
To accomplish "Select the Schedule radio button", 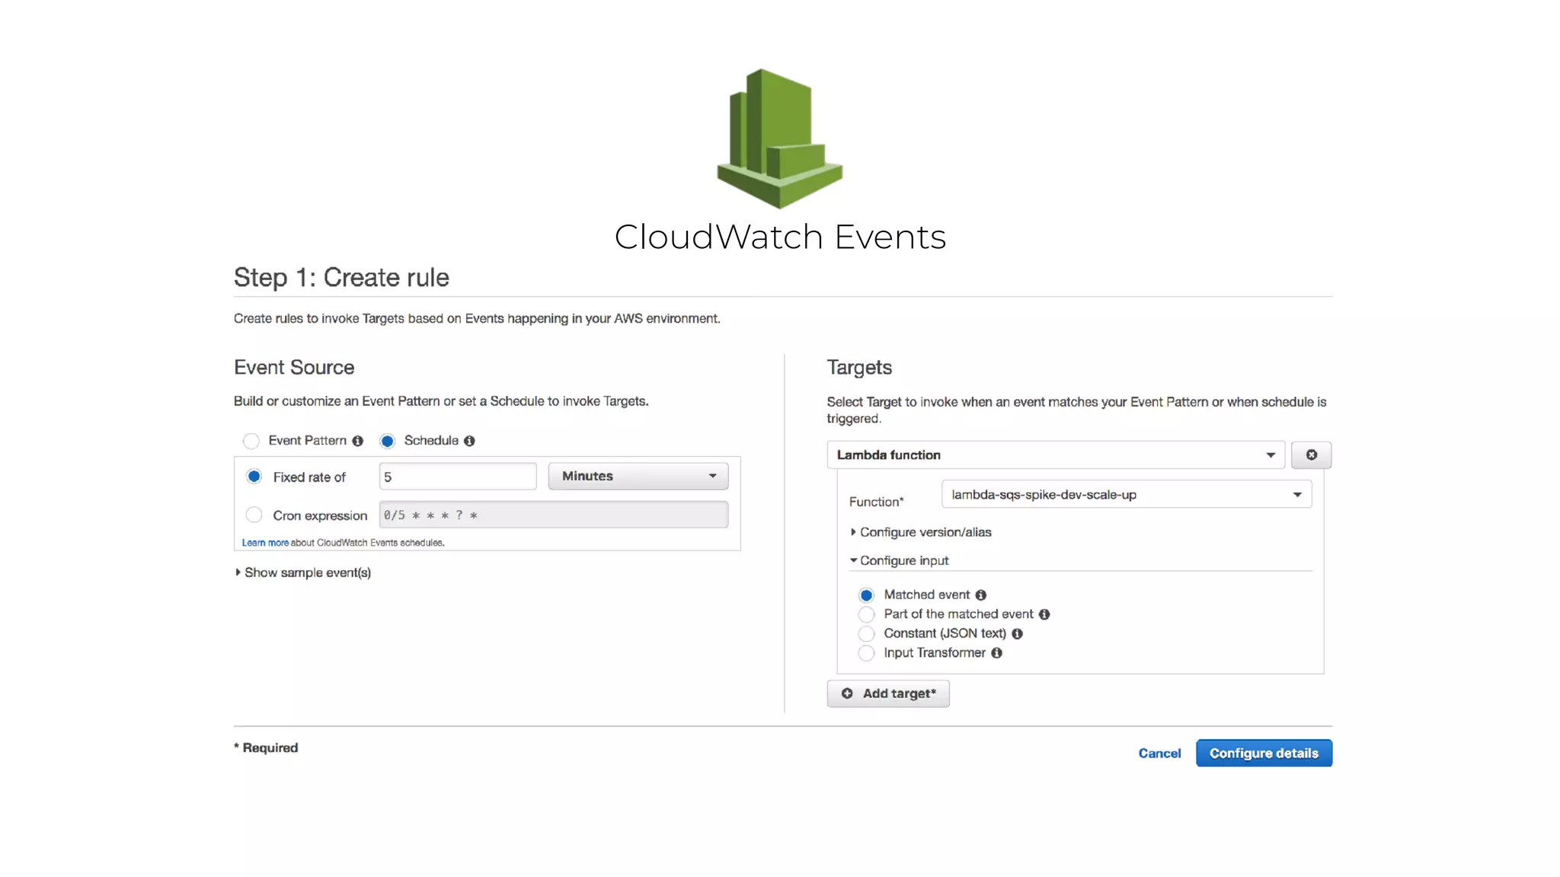I will [387, 441].
